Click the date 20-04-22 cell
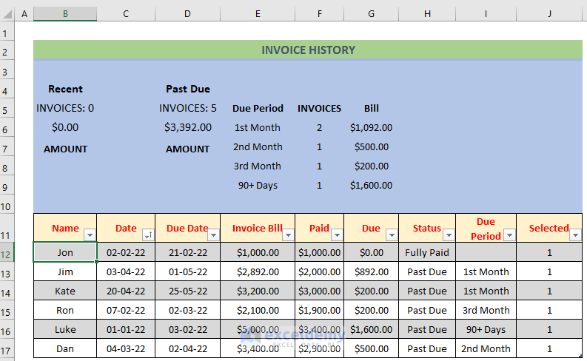The width and height of the screenshot is (587, 361). point(126,291)
